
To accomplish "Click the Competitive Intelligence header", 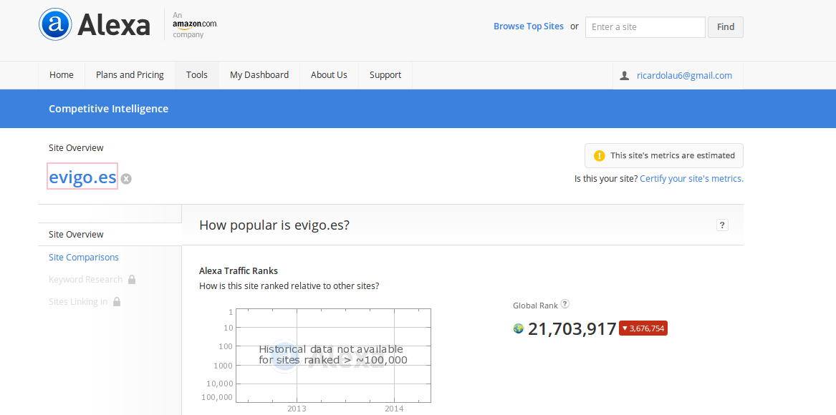I will tap(108, 109).
